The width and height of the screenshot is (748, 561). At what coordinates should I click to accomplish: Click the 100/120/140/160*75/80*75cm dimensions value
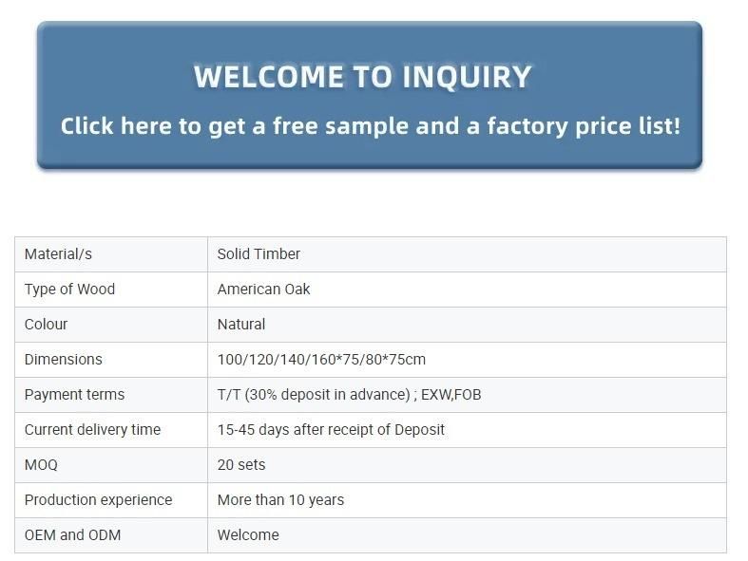pyautogui.click(x=321, y=360)
